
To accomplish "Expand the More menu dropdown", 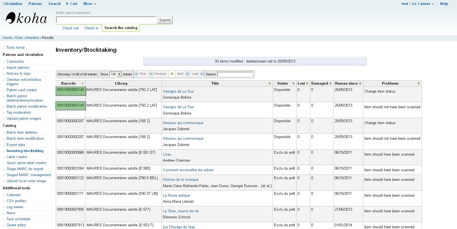I will [x=90, y=4].
